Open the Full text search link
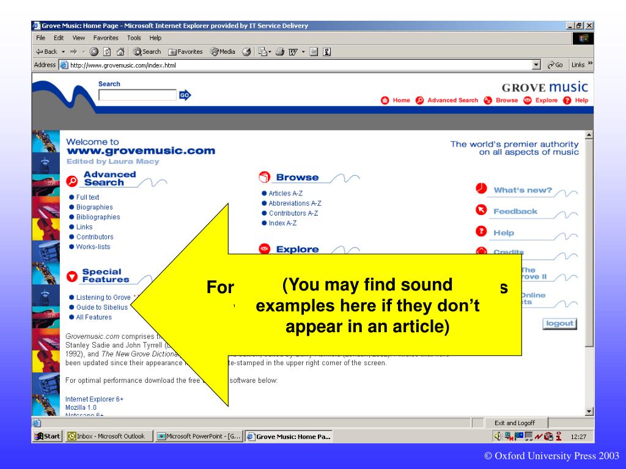 [87, 197]
